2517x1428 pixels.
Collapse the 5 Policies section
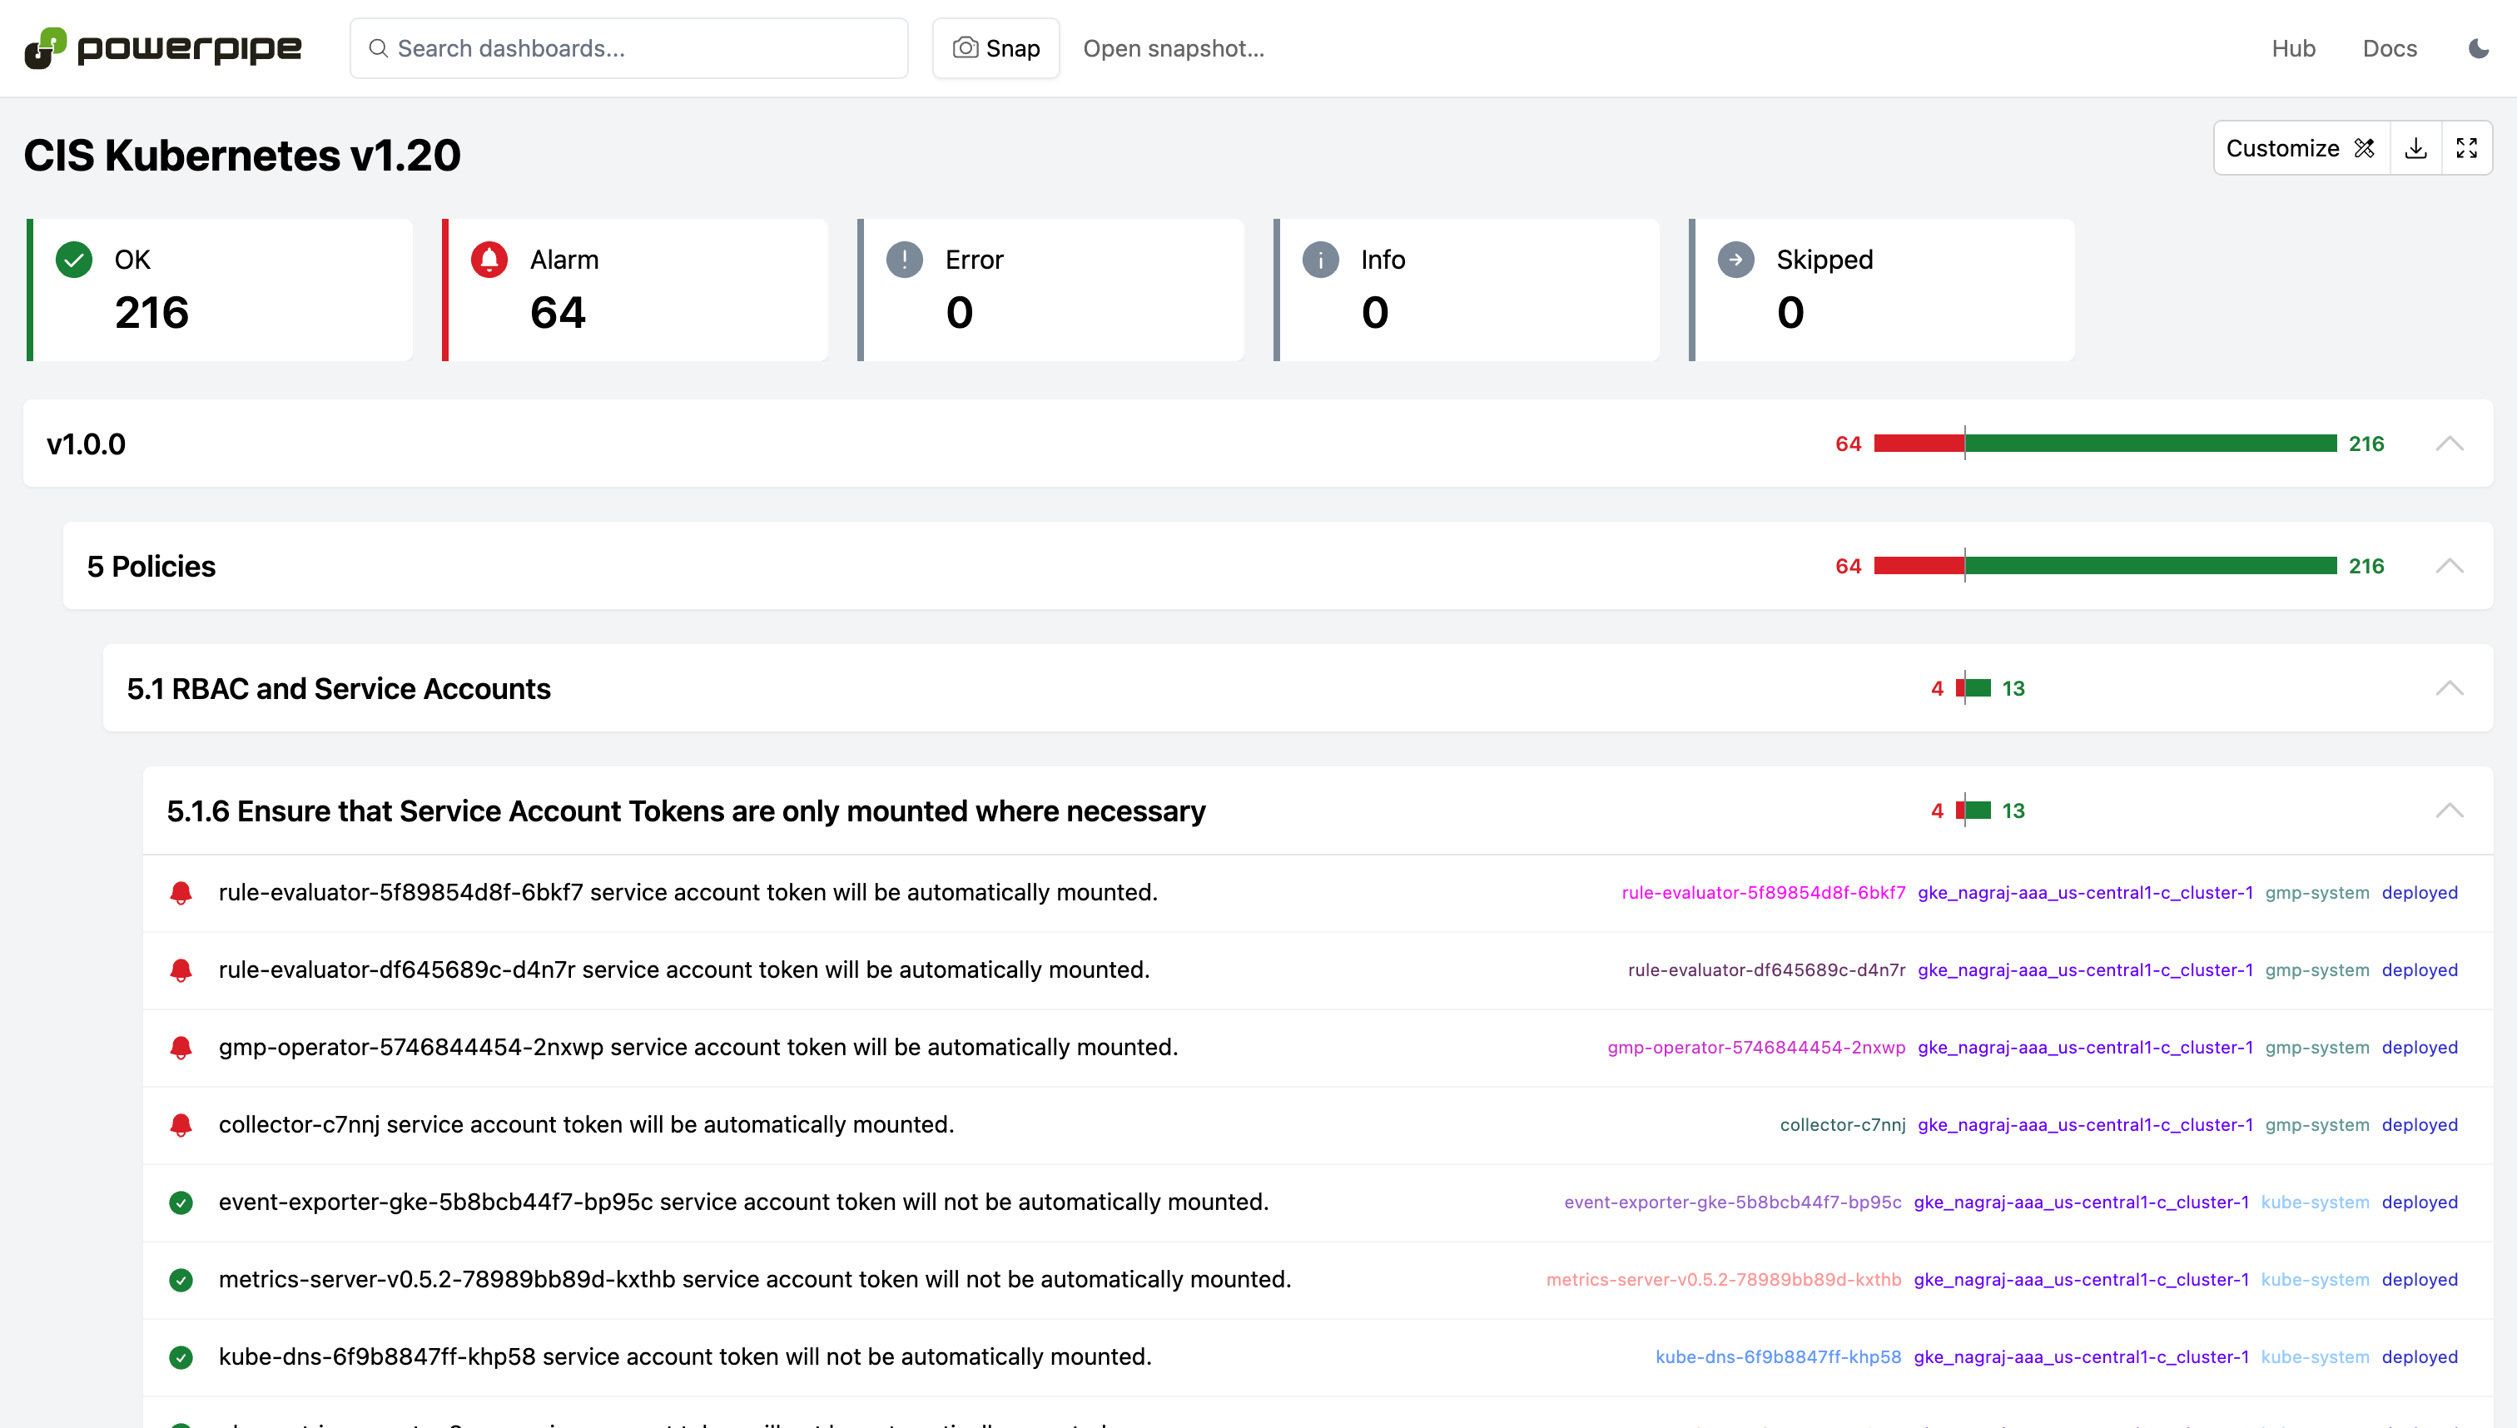point(2450,566)
